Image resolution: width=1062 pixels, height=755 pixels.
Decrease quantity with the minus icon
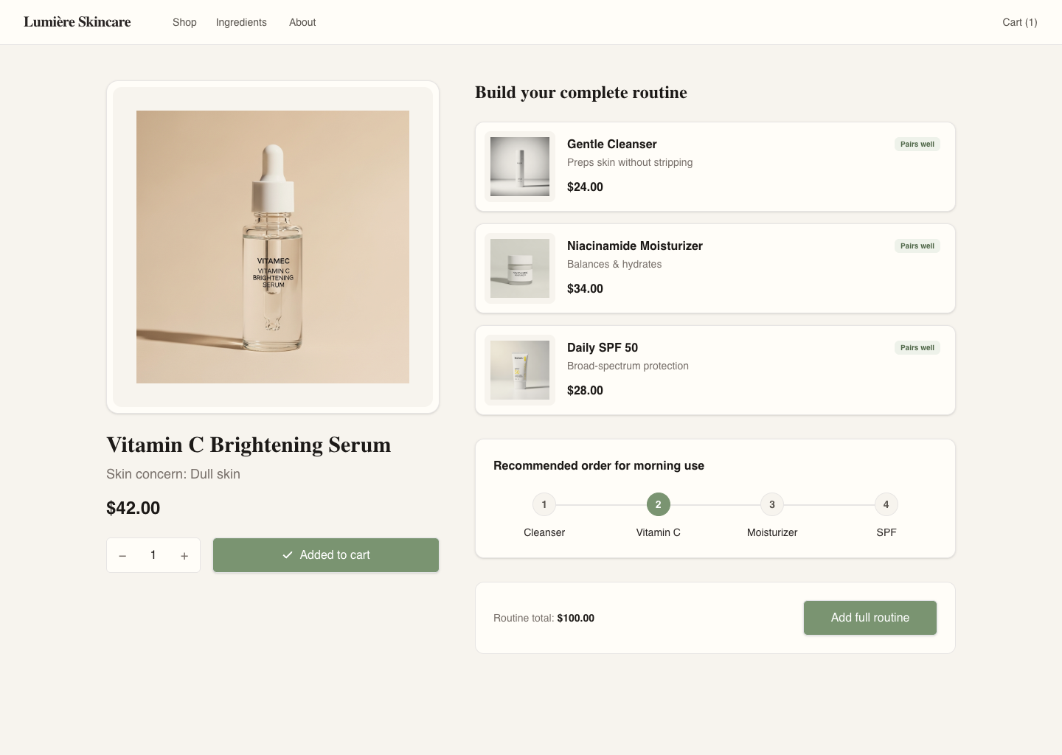[x=122, y=555]
